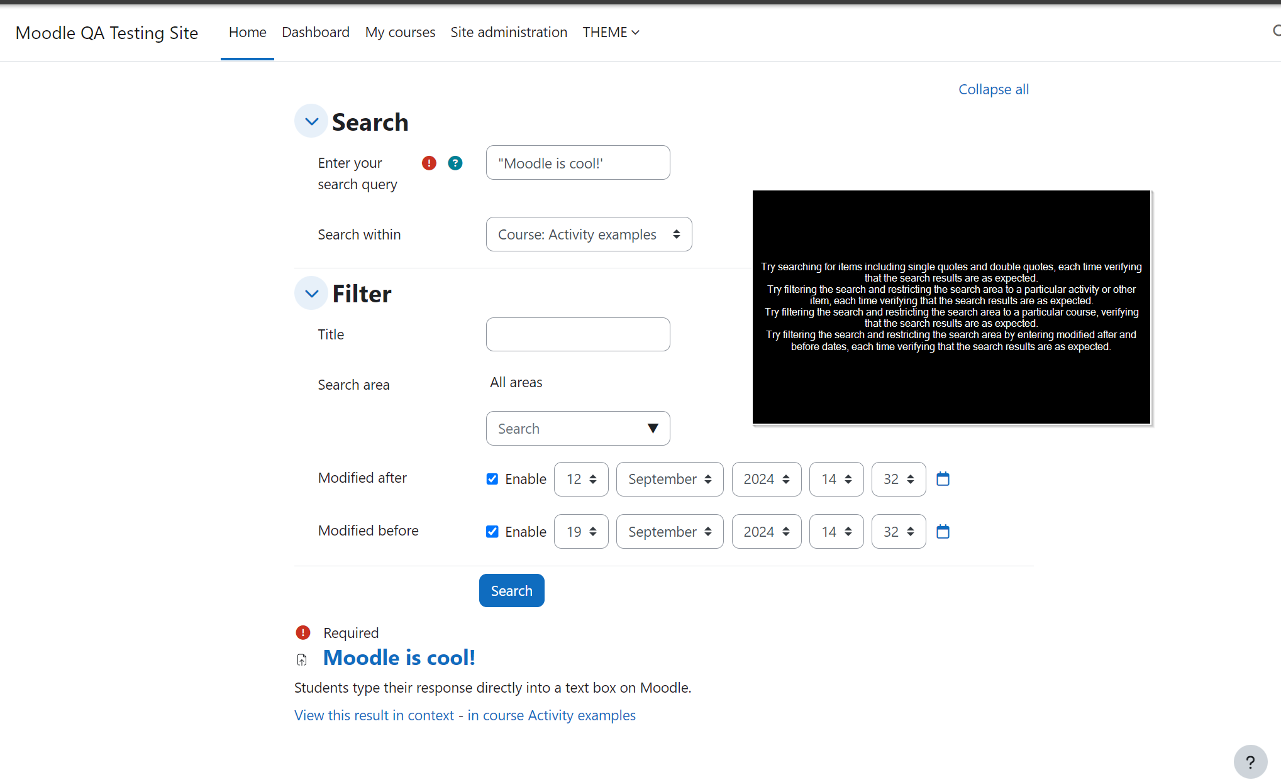Click the red required icon beside search query
Image resolution: width=1281 pixels, height=780 pixels.
click(429, 163)
